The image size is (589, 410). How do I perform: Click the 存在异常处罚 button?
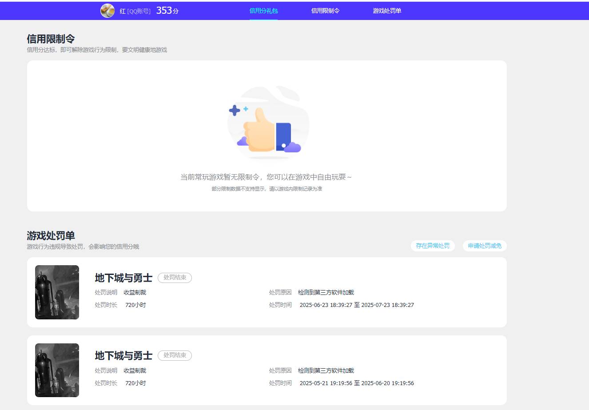pos(433,246)
